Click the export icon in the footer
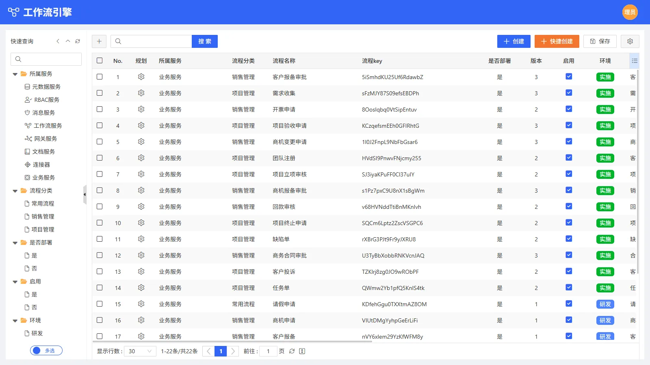Viewport: 650px width, 365px height. pos(302,351)
